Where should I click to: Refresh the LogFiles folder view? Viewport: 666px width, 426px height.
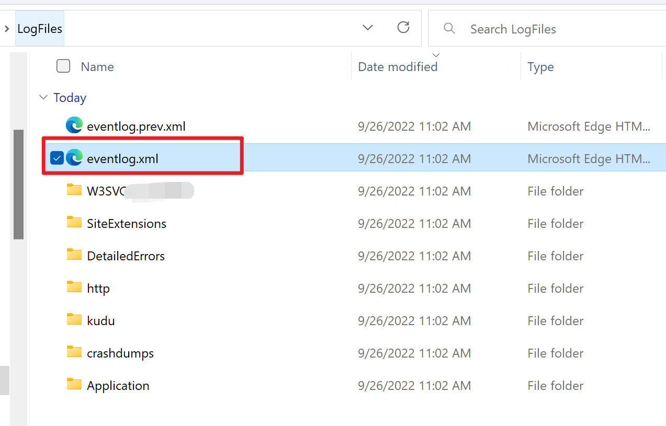(x=403, y=28)
